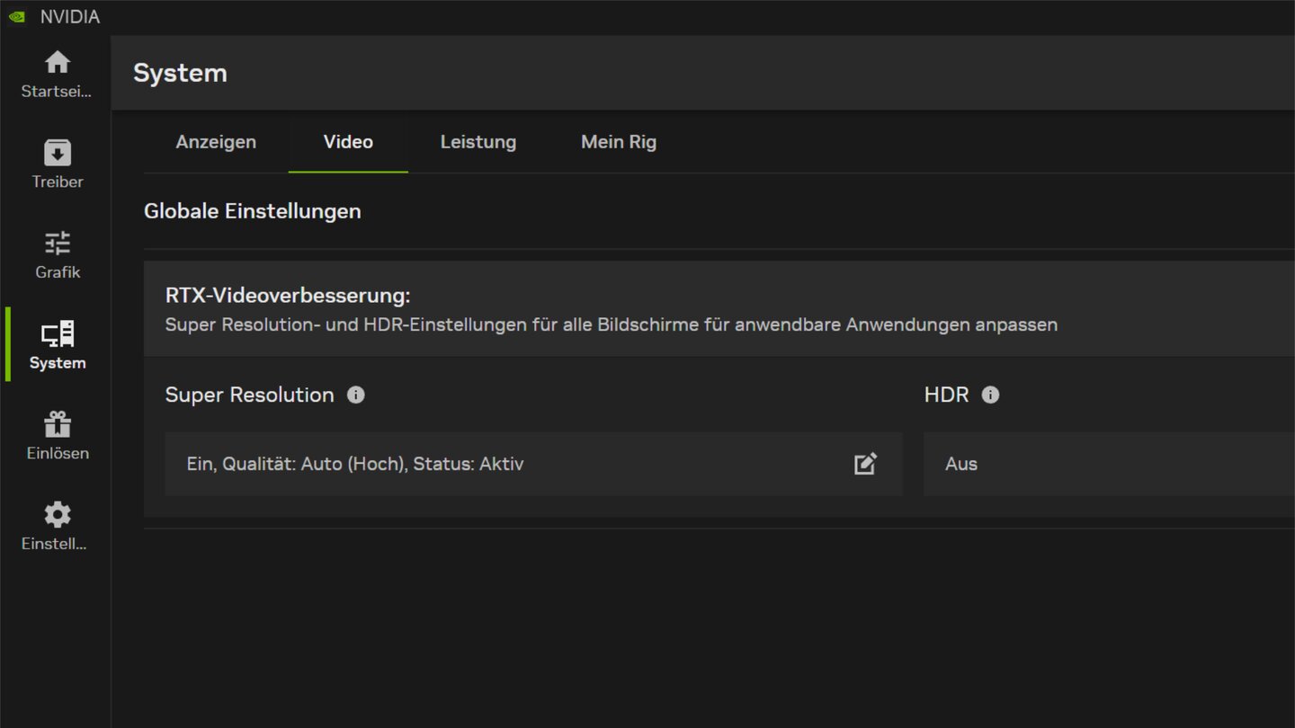Viewport: 1295px width, 728px height.
Task: Click the RTX-Videoverbesserung section header
Action: [288, 296]
